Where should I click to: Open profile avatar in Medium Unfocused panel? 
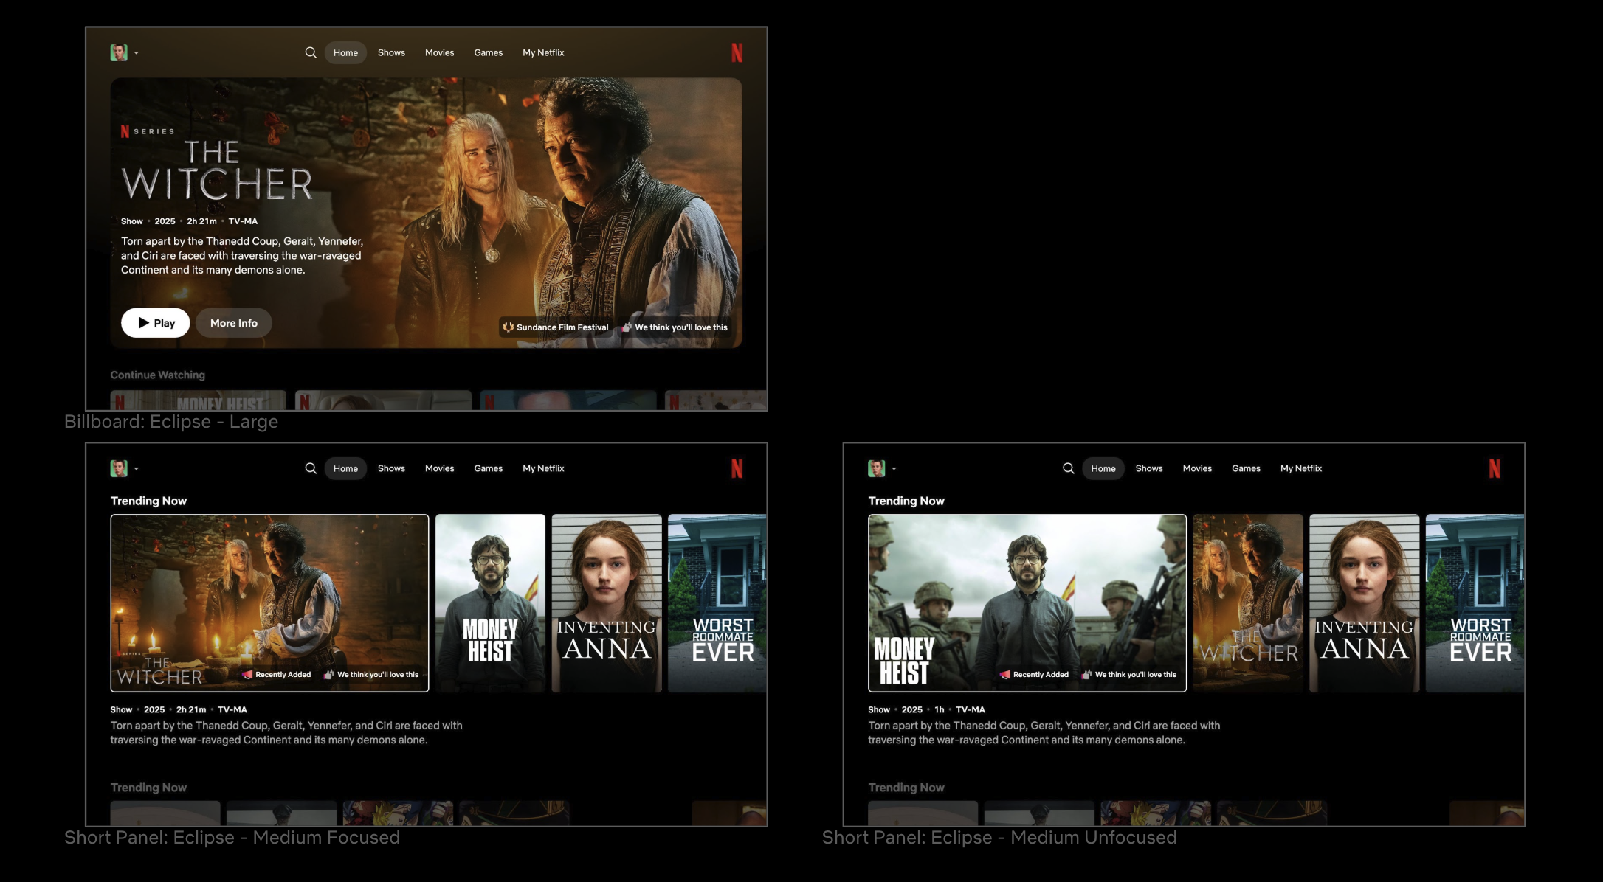[x=876, y=468]
